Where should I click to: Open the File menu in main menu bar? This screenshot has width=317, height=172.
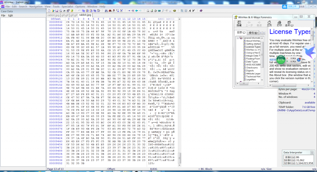pyautogui.click(x=7, y=7)
